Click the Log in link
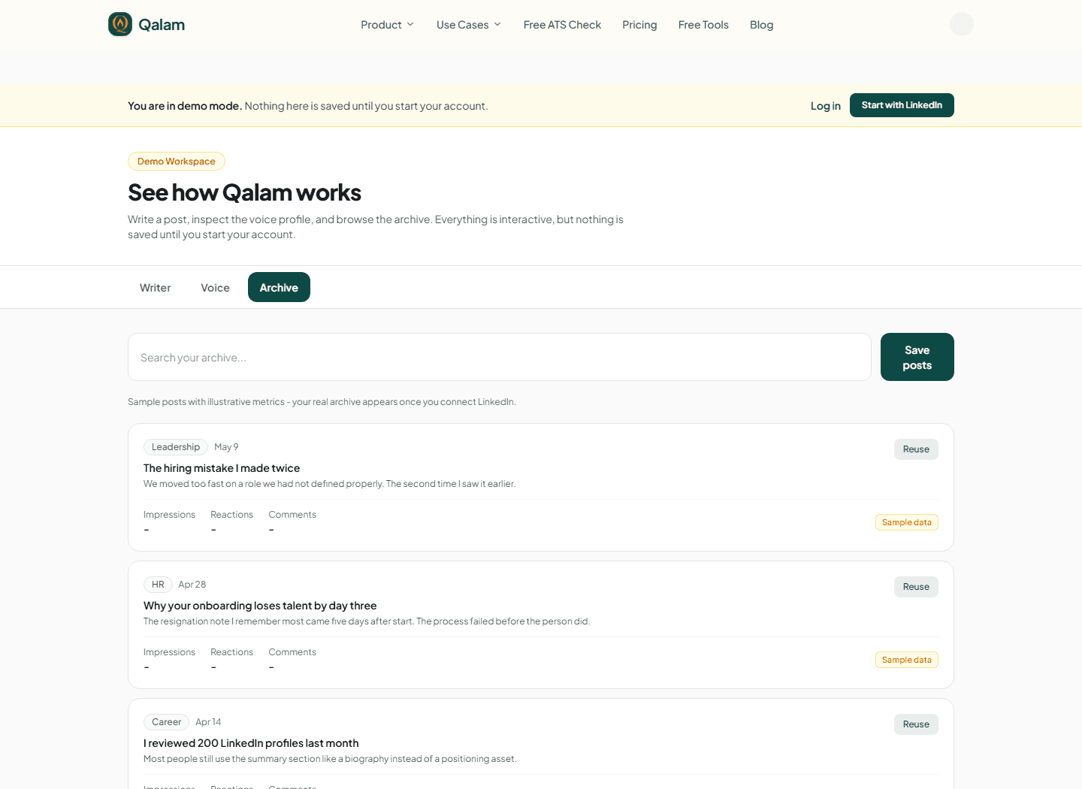1082x789 pixels. [825, 106]
